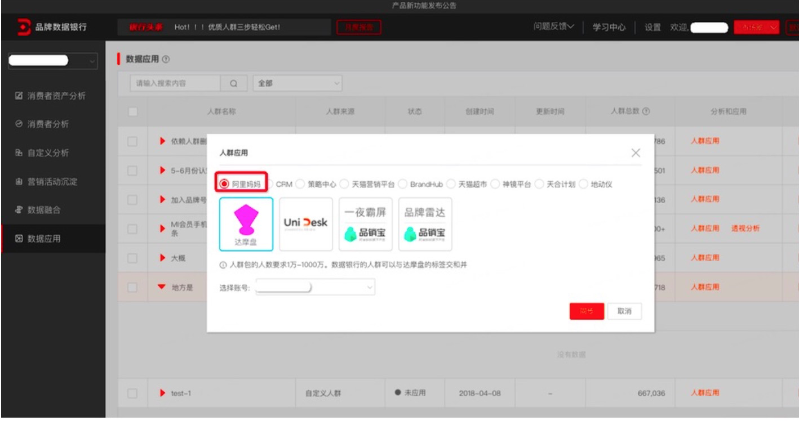Select the 阿里妈妈 radio button
799x421 pixels.
pyautogui.click(x=224, y=184)
